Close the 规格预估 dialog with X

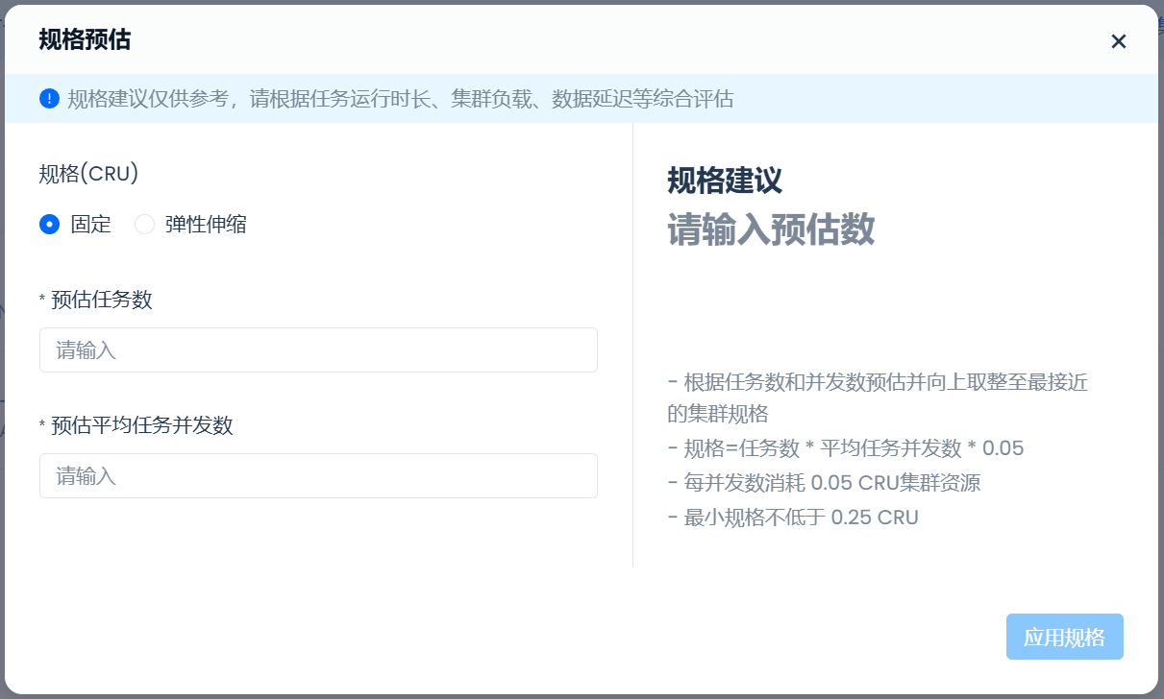pyautogui.click(x=1118, y=41)
